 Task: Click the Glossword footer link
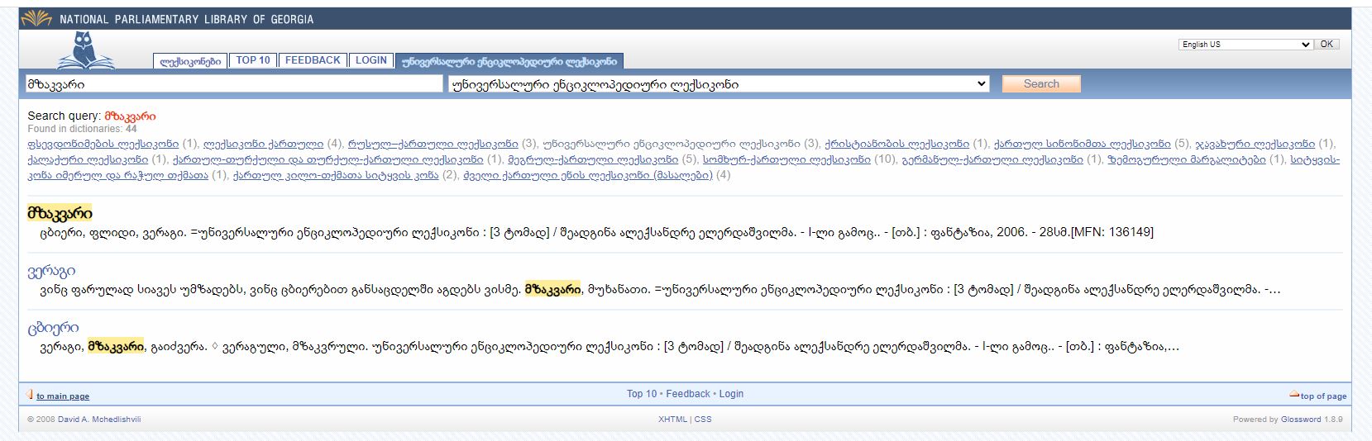(1301, 420)
